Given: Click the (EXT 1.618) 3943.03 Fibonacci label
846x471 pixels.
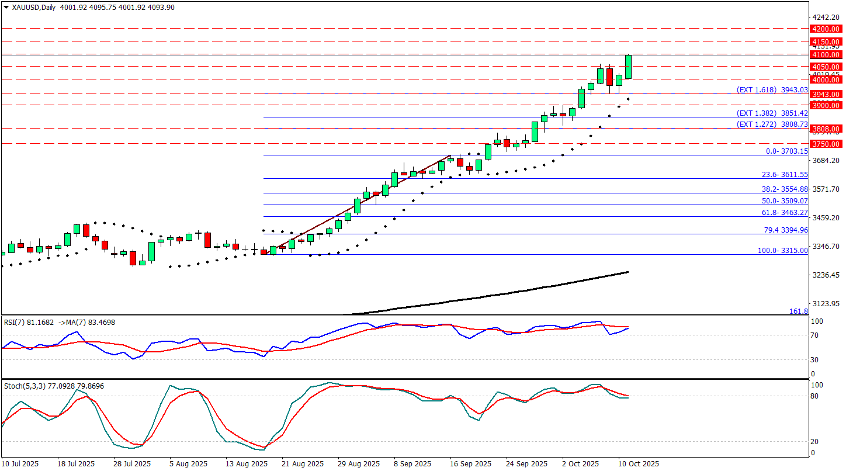Looking at the screenshot, I should 772,90.
